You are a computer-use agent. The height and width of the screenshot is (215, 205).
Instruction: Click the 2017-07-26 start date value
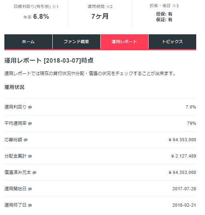184,189
